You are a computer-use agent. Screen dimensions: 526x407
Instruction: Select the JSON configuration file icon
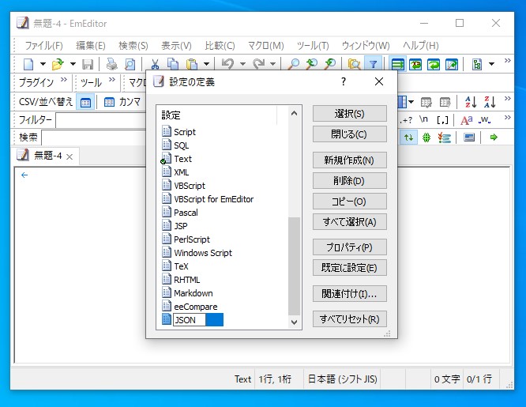(x=167, y=319)
